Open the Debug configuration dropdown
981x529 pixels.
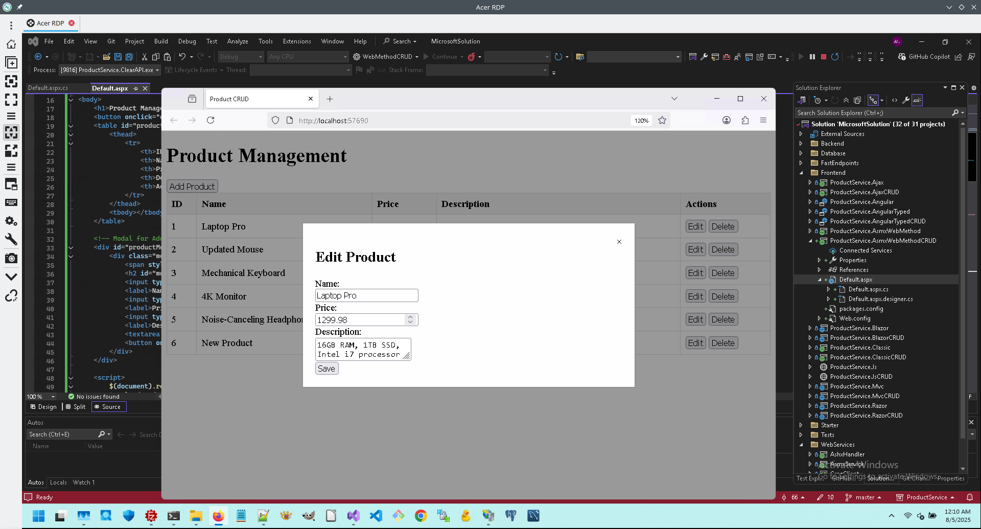click(241, 57)
